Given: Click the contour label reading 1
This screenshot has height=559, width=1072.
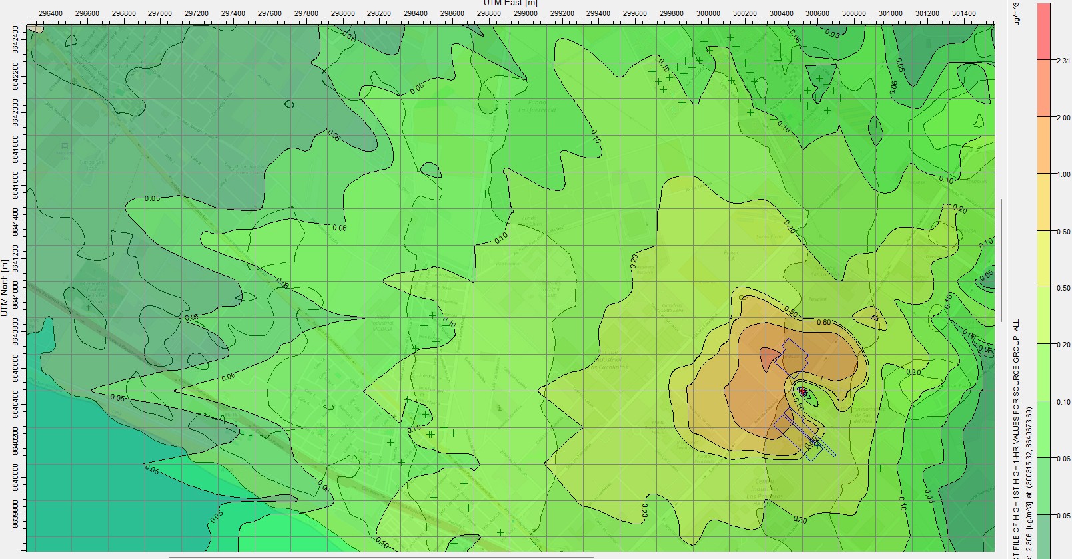Looking at the screenshot, I should click(x=821, y=379).
